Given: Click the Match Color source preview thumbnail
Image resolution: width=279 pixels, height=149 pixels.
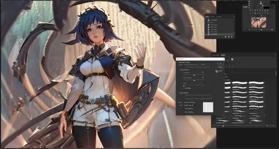Looking at the screenshot, I should click(x=208, y=107).
